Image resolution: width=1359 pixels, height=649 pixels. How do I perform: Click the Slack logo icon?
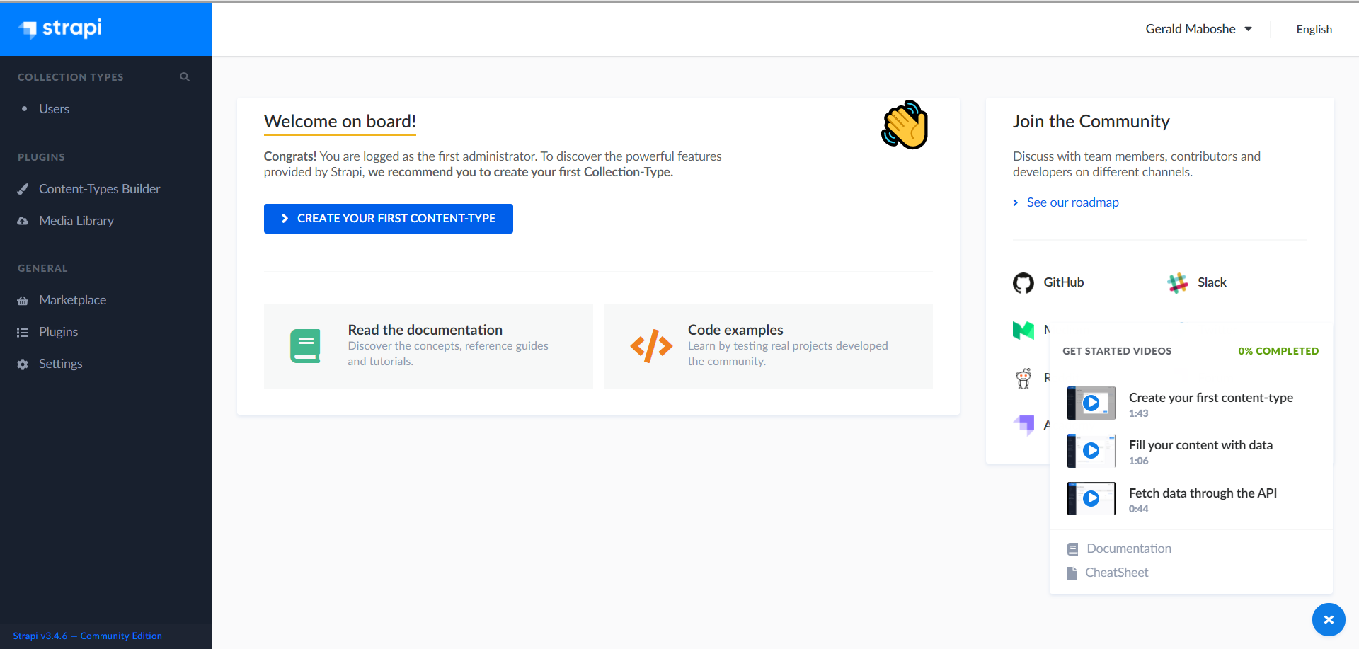click(1178, 283)
